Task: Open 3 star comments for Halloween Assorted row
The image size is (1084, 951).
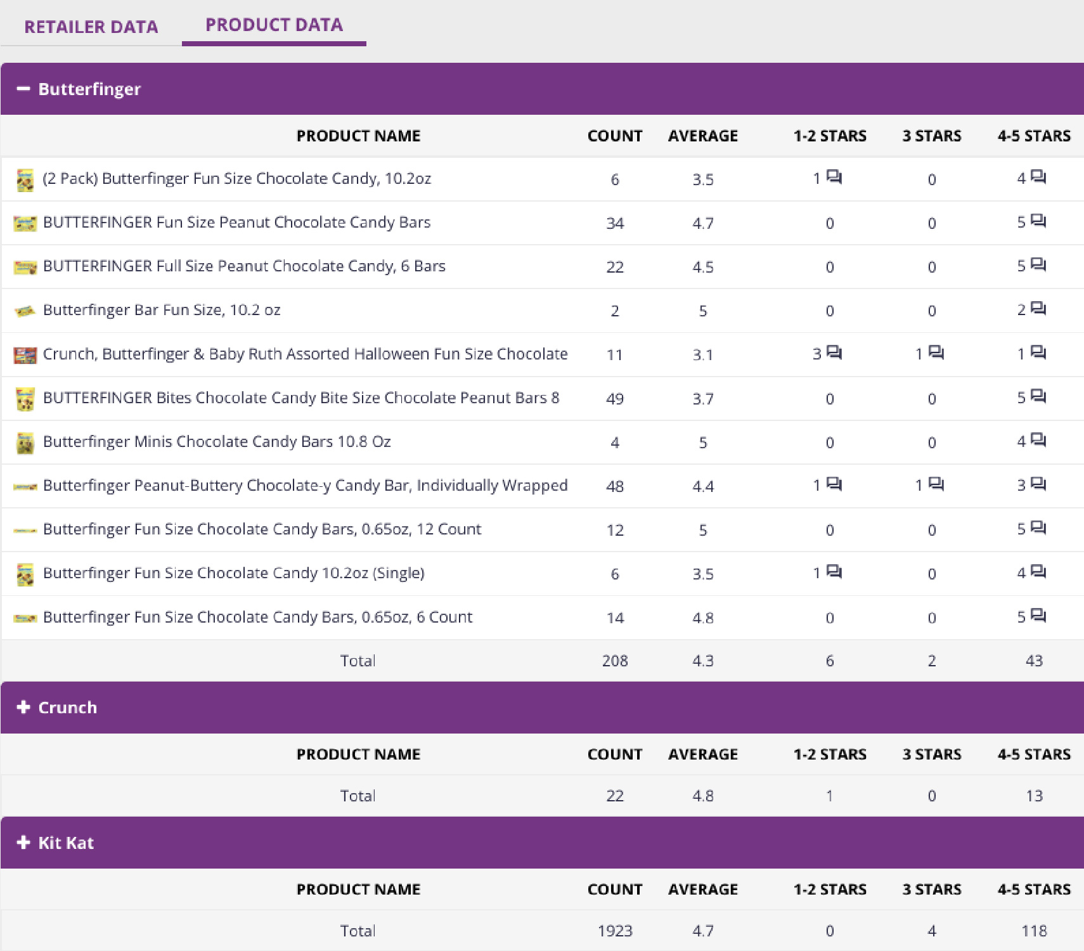Action: click(936, 352)
